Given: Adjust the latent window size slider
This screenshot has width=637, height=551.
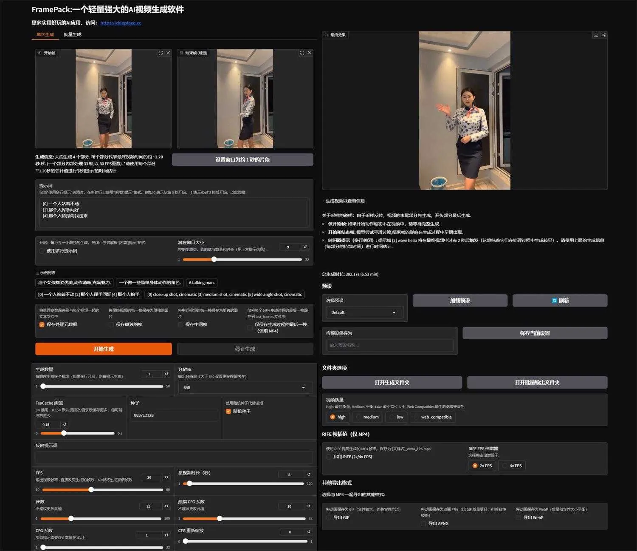Looking at the screenshot, I should pos(242,259).
